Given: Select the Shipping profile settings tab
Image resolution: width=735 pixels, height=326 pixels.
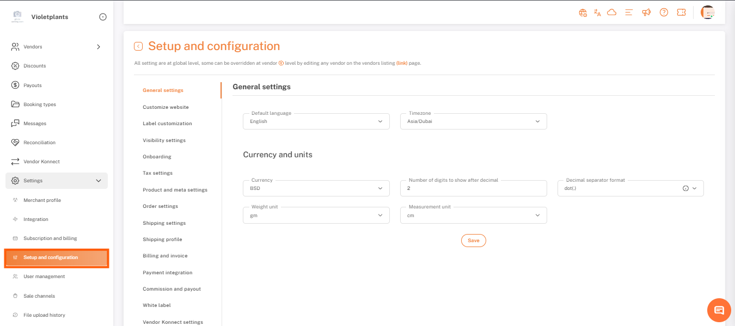Looking at the screenshot, I should click(162, 239).
